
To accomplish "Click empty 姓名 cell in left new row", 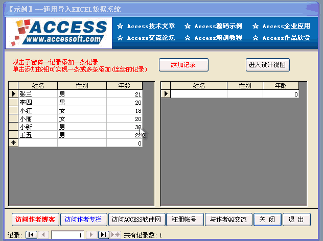I will 38,143.
